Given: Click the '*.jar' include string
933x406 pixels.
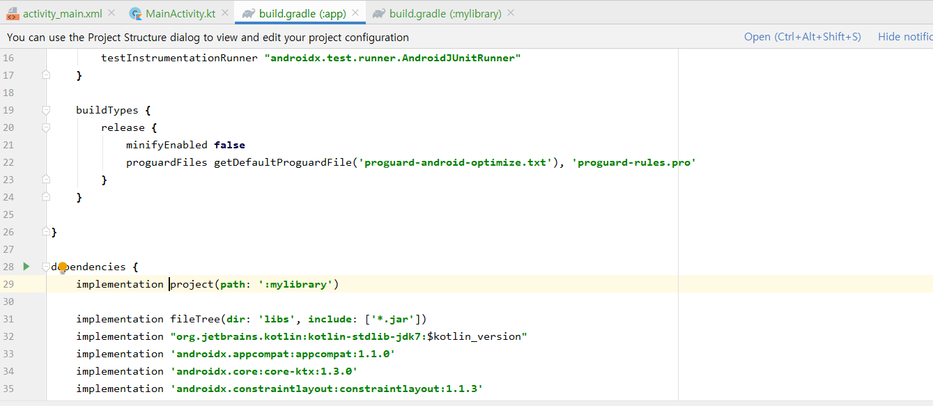Looking at the screenshot, I should (x=393, y=319).
